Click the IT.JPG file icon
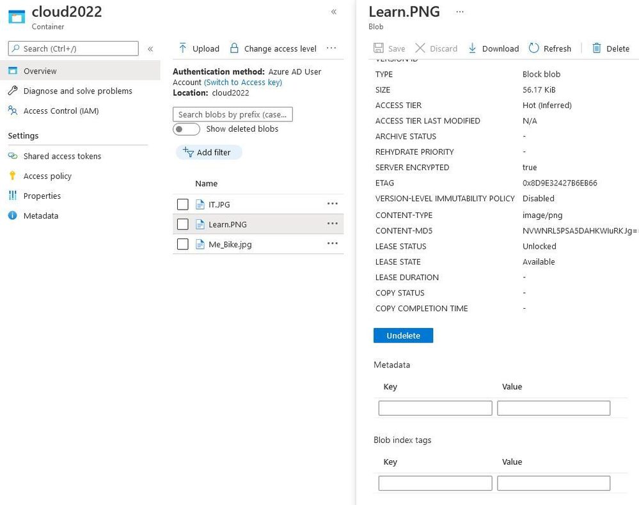Screen dimensions: 639x505 (x=200, y=204)
